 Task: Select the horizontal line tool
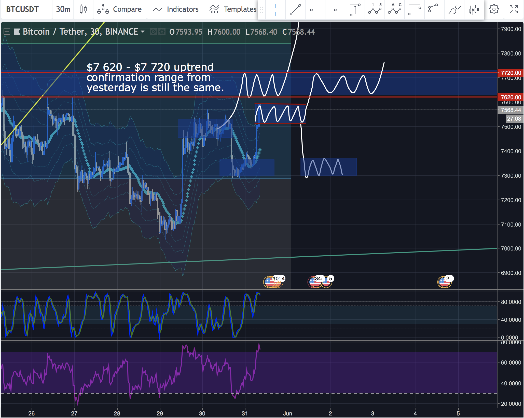coord(335,10)
